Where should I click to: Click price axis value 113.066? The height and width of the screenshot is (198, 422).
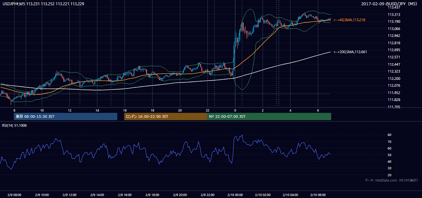tap(394, 29)
